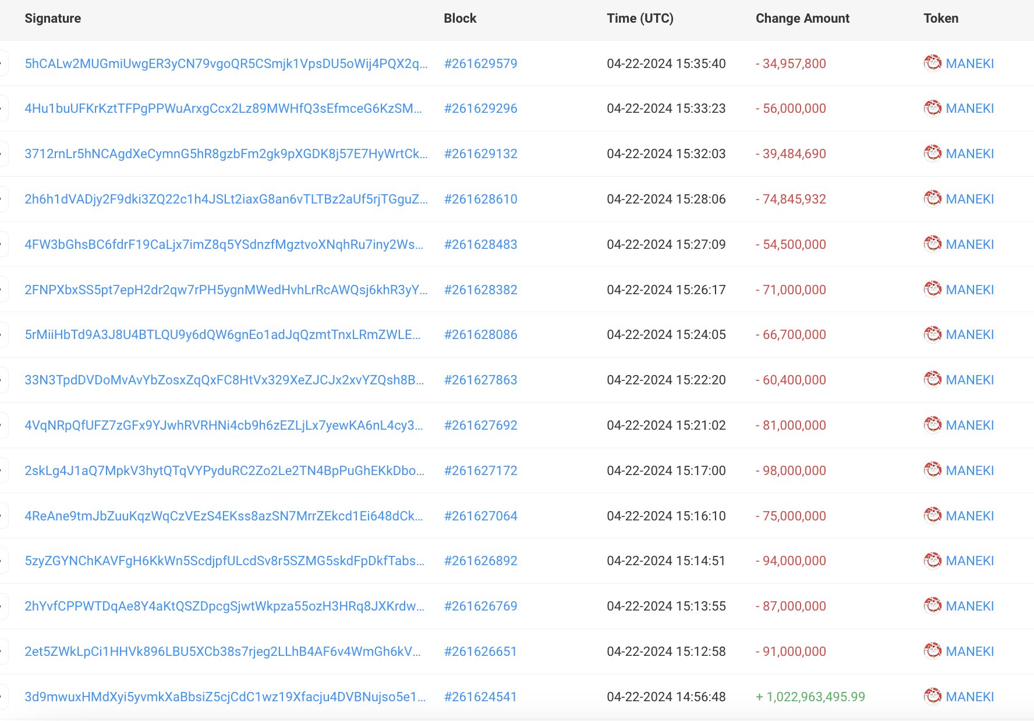Click MANEKI token icon in 15:13:55 row
1034x721 pixels.
point(933,605)
